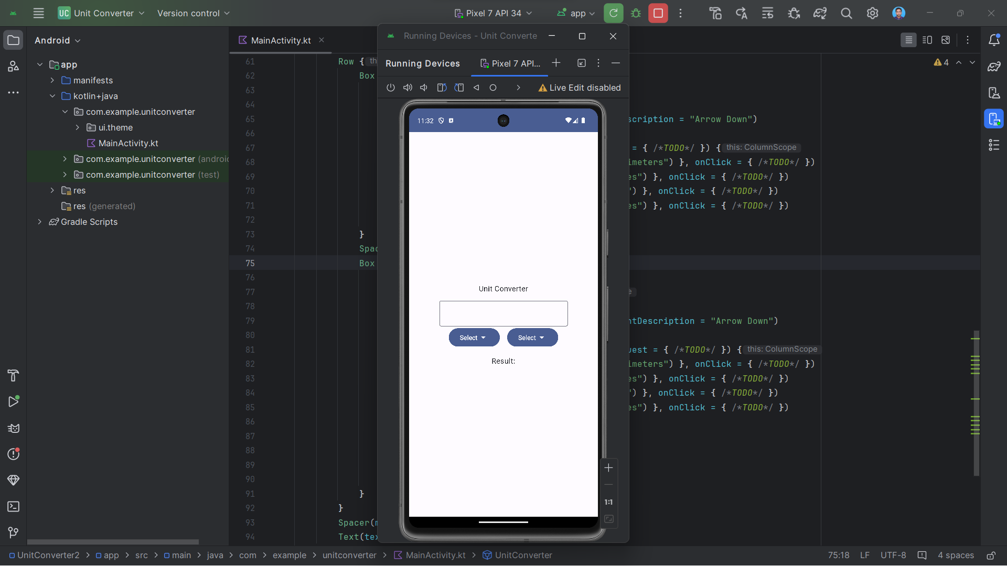Select the second Select dropdown button
Screen dimensions: 1007x566
coord(532,338)
